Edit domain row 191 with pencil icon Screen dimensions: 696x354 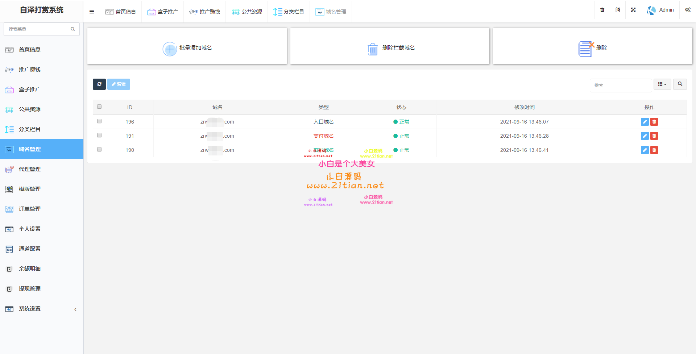tap(645, 136)
